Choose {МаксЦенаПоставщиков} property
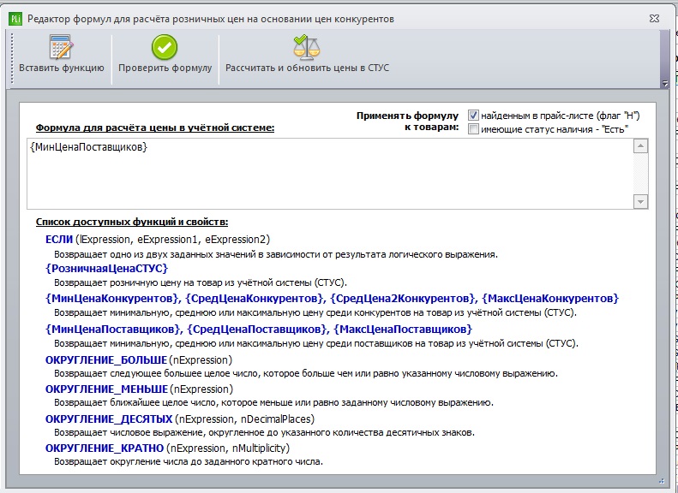This screenshot has height=493, width=678. tap(403, 330)
